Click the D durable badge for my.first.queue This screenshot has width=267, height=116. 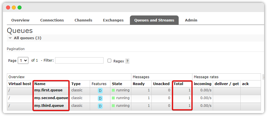coord(100,91)
